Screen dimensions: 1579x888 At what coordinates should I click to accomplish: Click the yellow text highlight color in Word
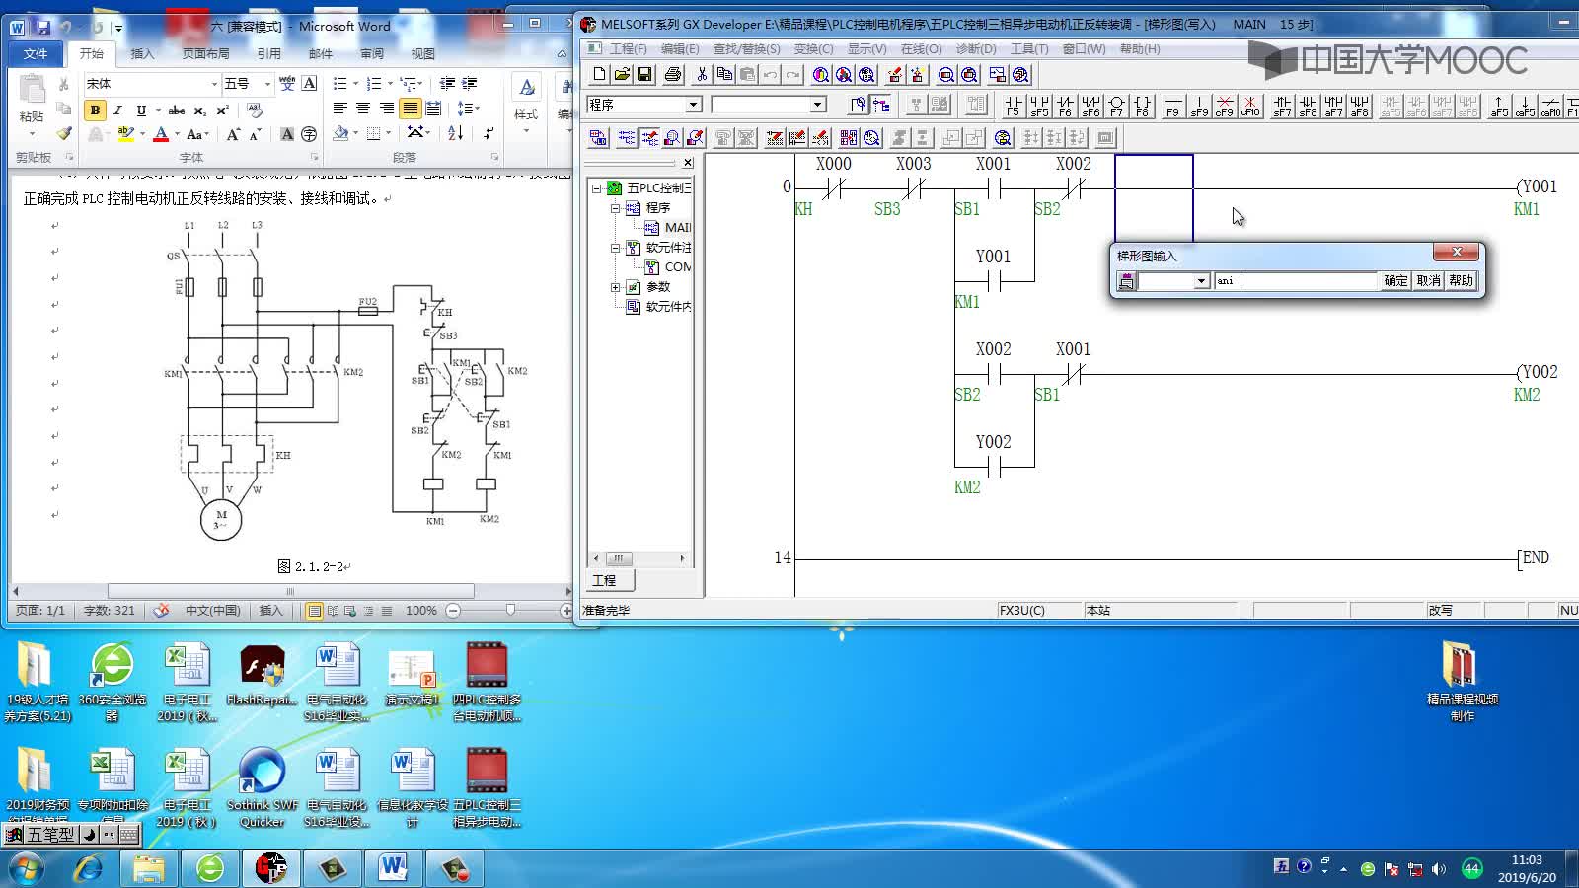(125, 133)
